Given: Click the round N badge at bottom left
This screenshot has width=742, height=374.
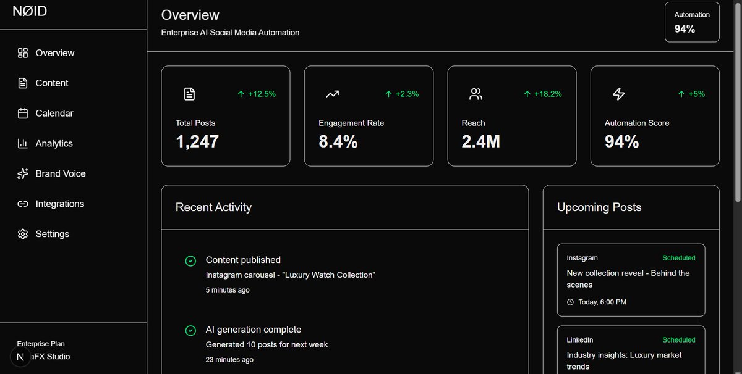Looking at the screenshot, I should coord(20,357).
